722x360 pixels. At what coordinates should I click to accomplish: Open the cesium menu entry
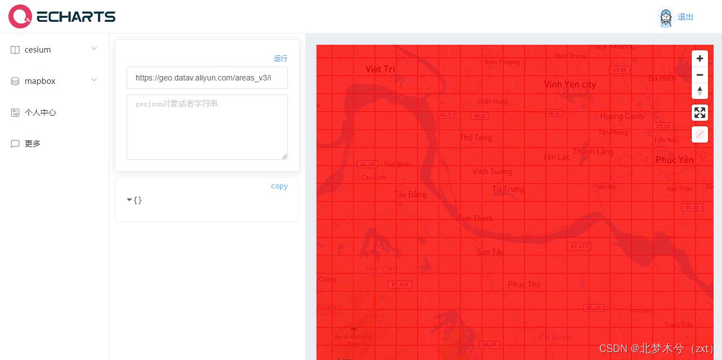(x=38, y=50)
